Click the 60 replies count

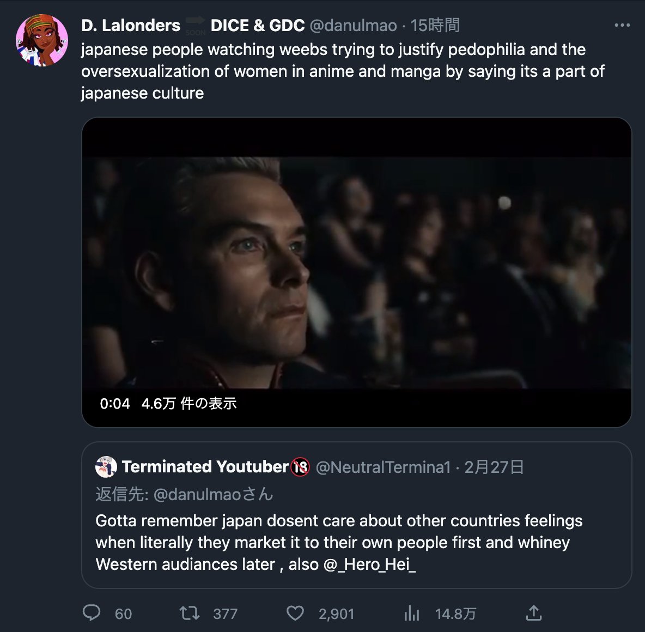(123, 614)
